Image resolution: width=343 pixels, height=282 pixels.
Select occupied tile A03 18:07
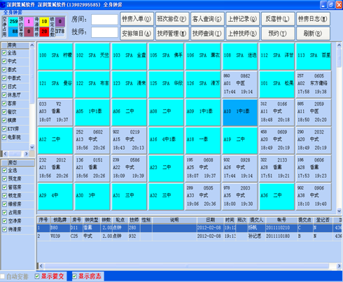55,112
